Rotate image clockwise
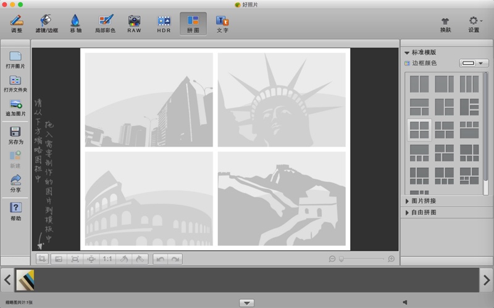 point(140,259)
